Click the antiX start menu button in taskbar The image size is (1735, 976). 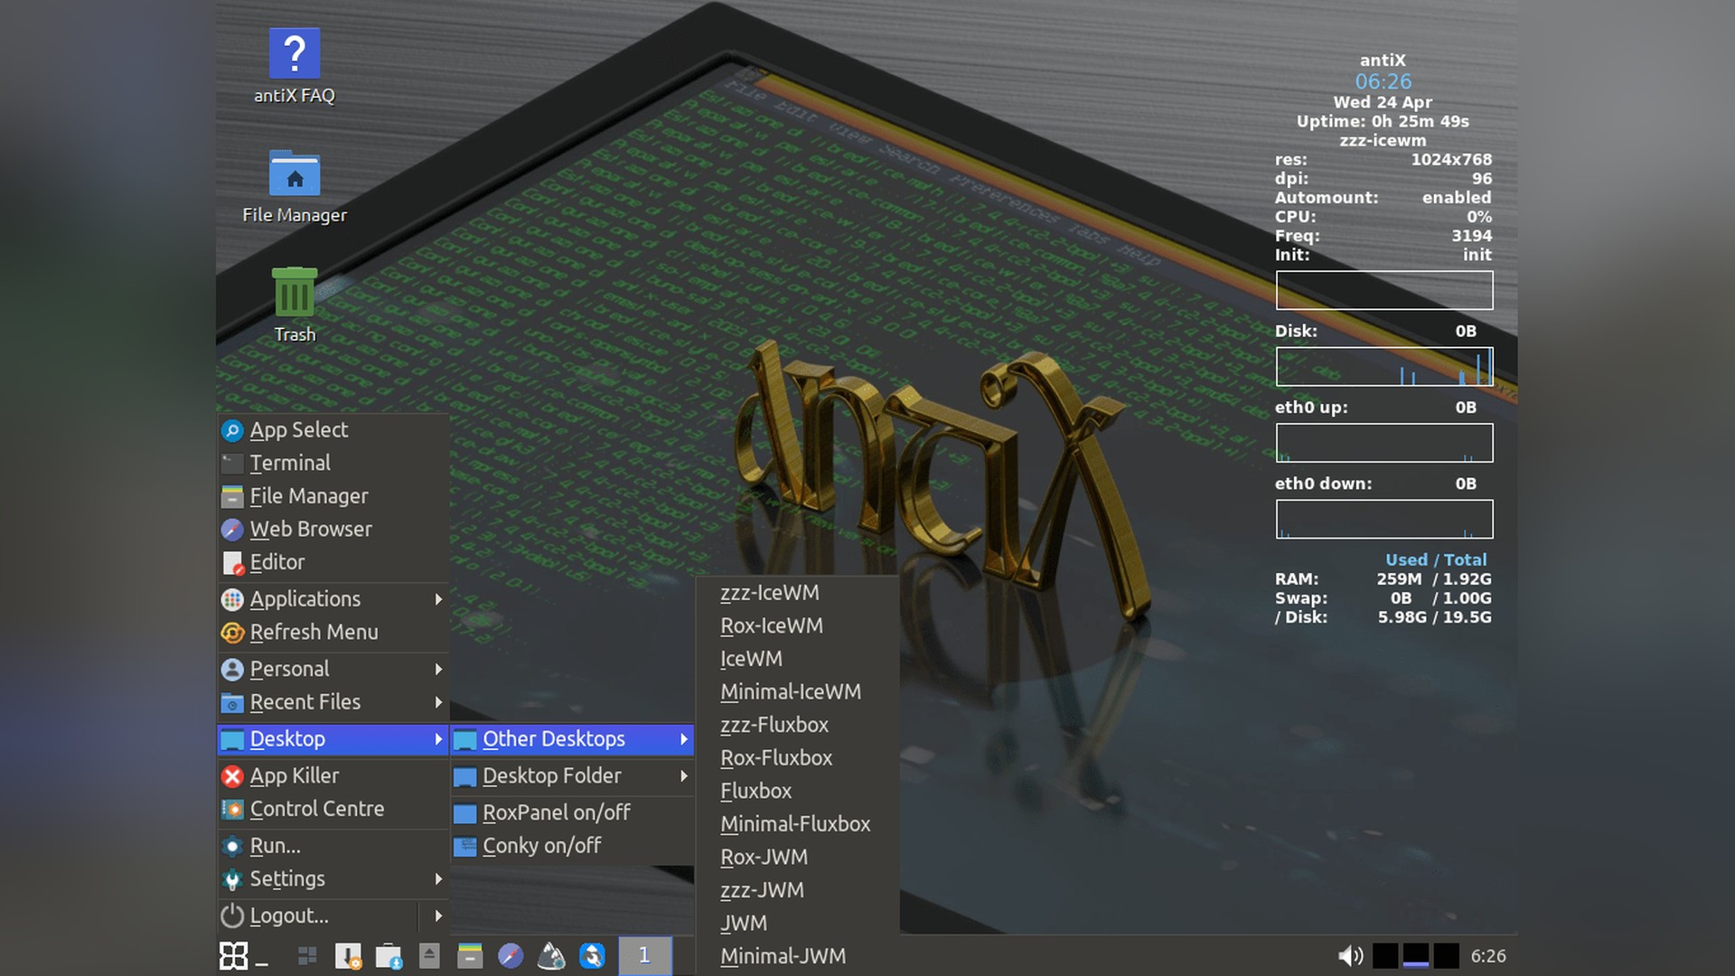(x=233, y=955)
